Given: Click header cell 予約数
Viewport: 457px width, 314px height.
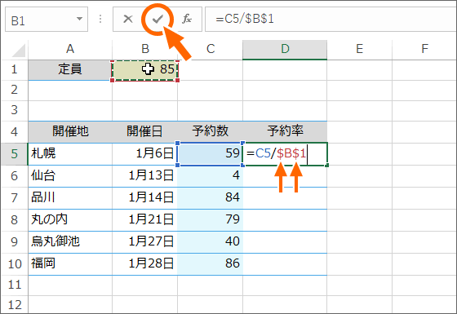Looking at the screenshot, I should [211, 131].
